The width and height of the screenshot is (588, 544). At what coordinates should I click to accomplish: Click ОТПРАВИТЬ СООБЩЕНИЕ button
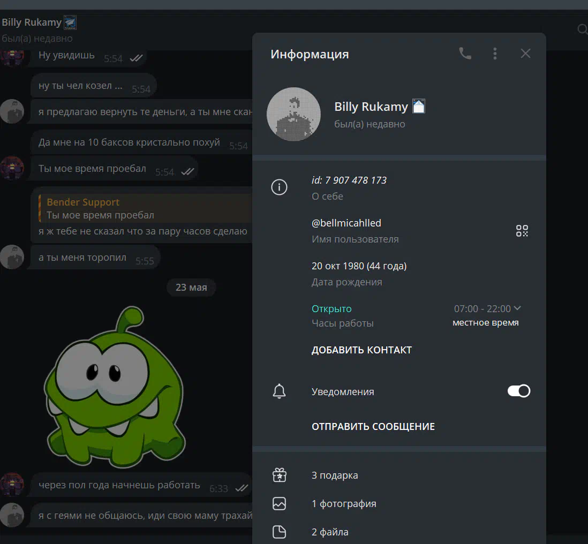coord(373,427)
